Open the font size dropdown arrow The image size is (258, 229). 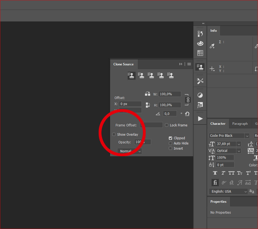[239, 144]
